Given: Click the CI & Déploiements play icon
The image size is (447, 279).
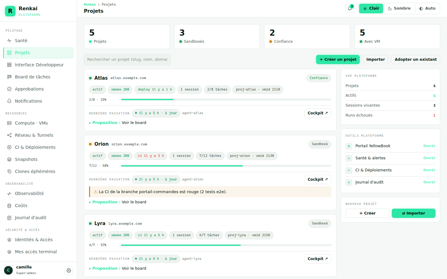Looking at the screenshot, I should click(9, 147).
